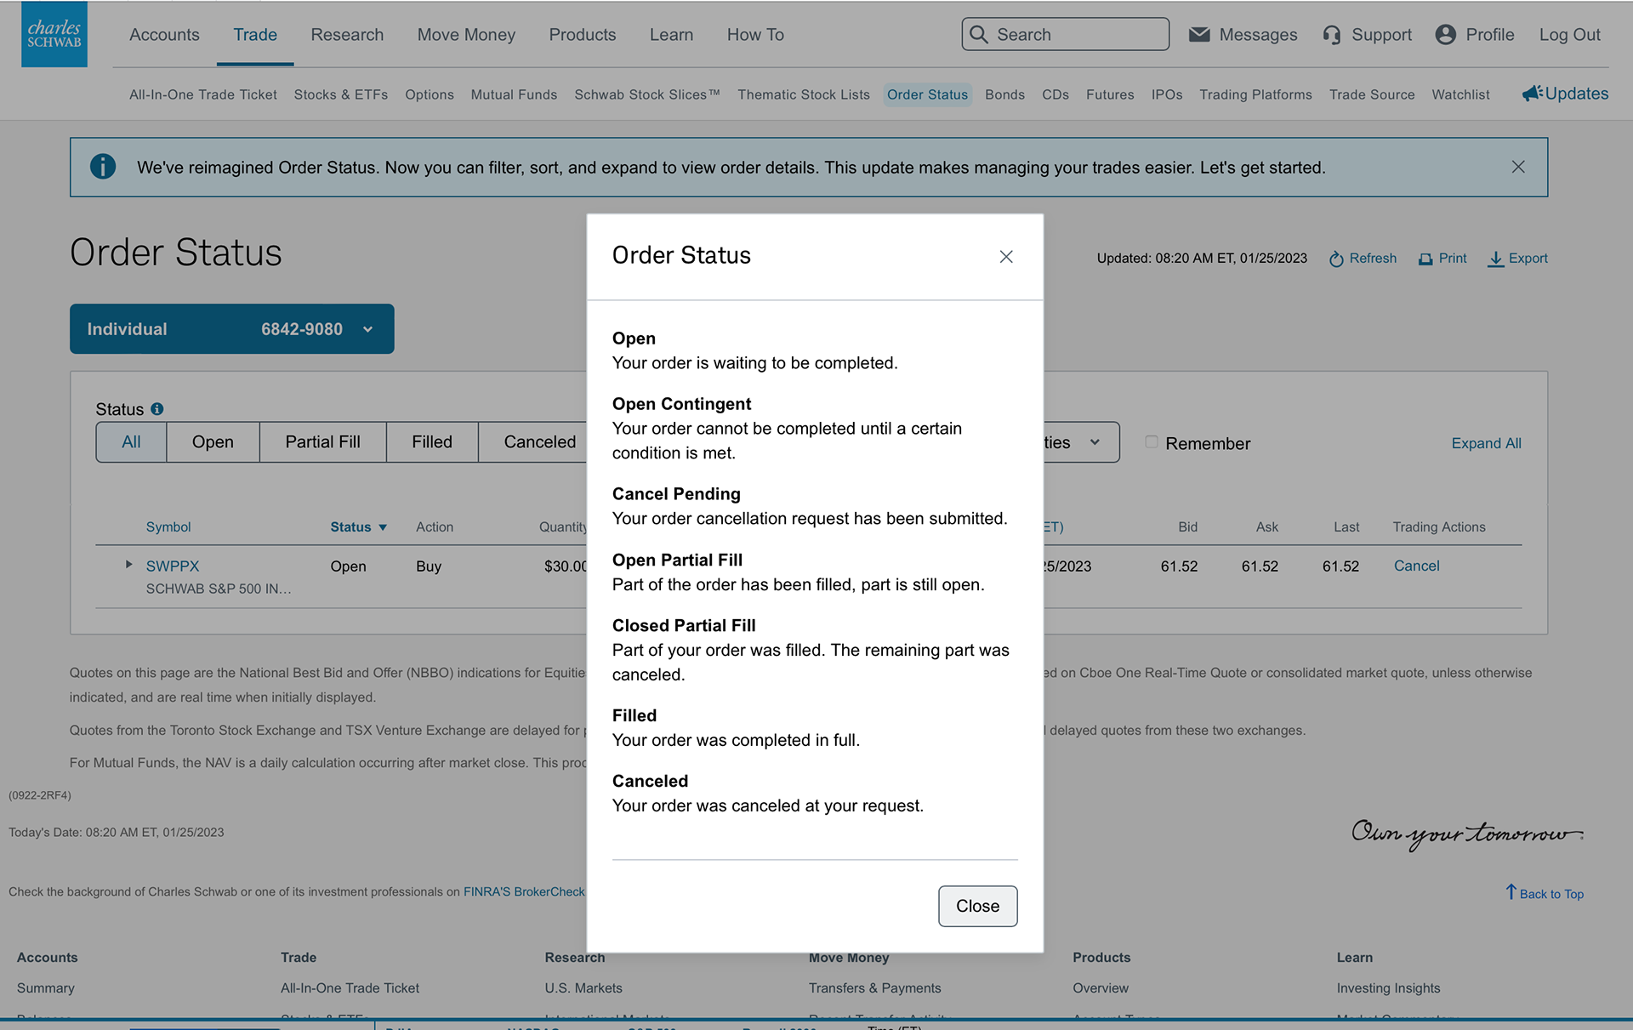Click the Close button in dialog

coord(977,906)
